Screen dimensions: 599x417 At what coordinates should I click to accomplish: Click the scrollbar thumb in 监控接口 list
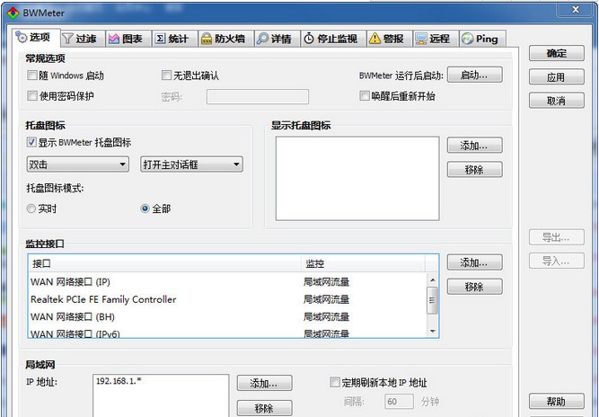pyautogui.click(x=433, y=300)
